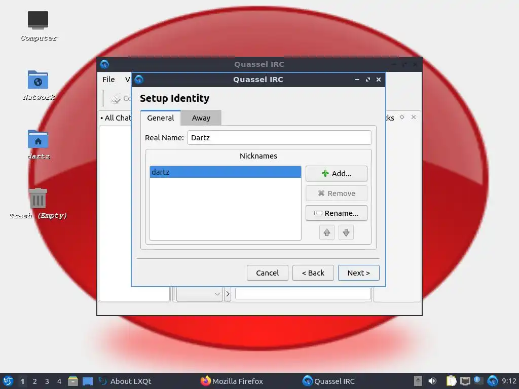Click the chat message input field
Viewport: 519px width, 389px height.
tap(303, 293)
